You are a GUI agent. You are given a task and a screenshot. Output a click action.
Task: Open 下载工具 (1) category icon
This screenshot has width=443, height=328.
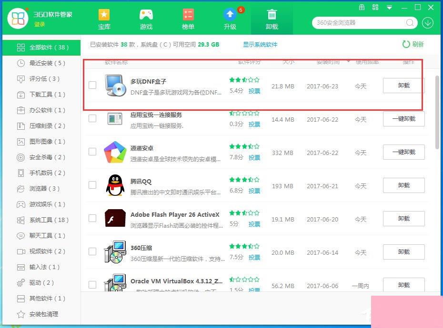click(21, 95)
